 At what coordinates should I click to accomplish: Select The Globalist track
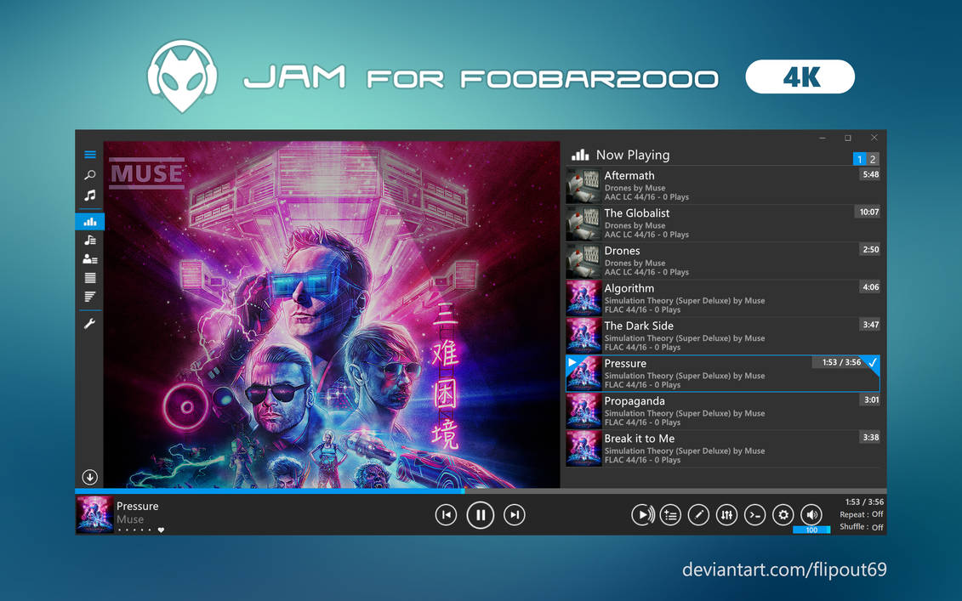pyautogui.click(x=723, y=224)
